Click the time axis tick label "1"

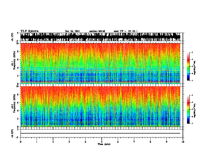coord(37,142)
